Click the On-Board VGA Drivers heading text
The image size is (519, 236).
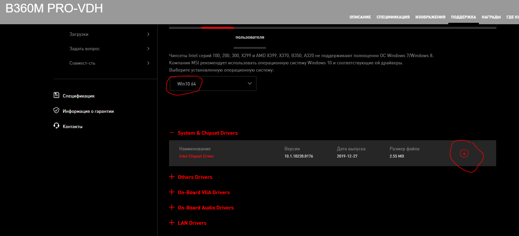[204, 192]
